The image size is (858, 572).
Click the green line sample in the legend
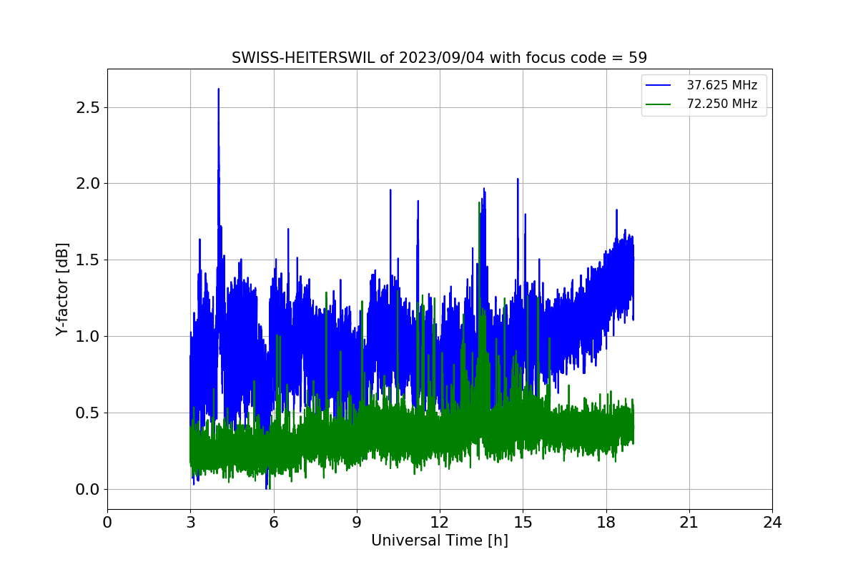659,105
